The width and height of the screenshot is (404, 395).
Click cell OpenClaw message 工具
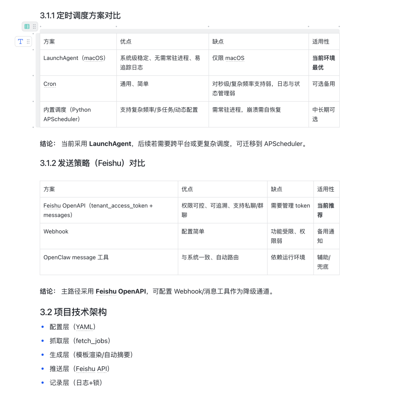point(109,262)
